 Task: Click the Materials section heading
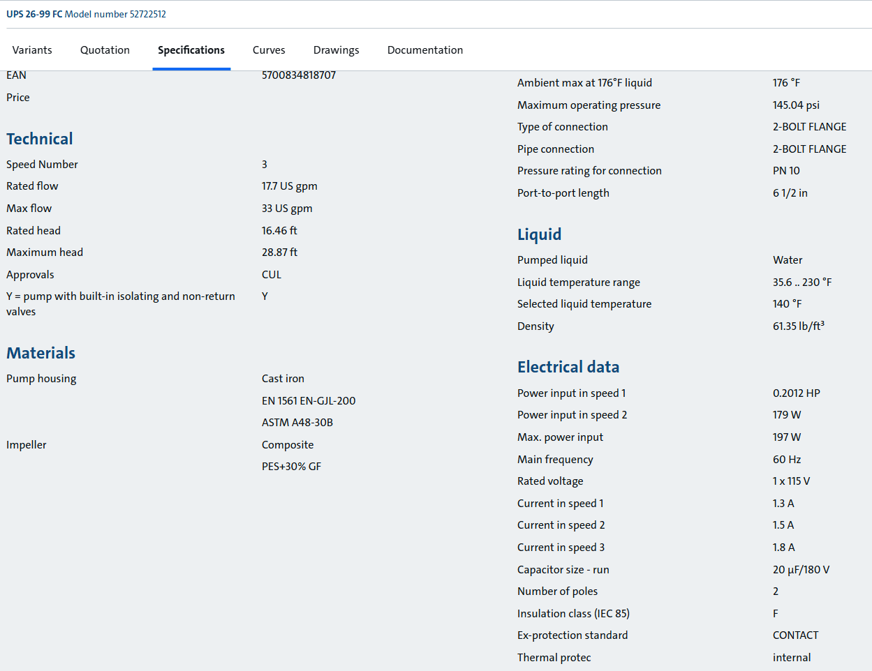tap(41, 353)
